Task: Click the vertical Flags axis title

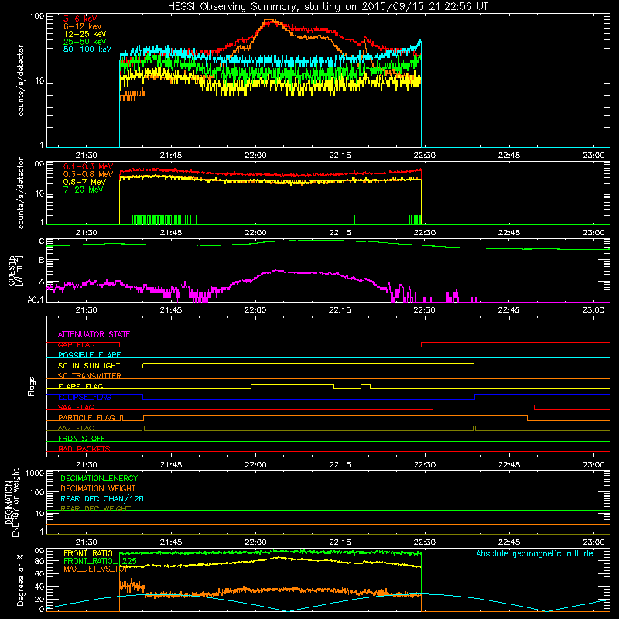Action: 32,386
